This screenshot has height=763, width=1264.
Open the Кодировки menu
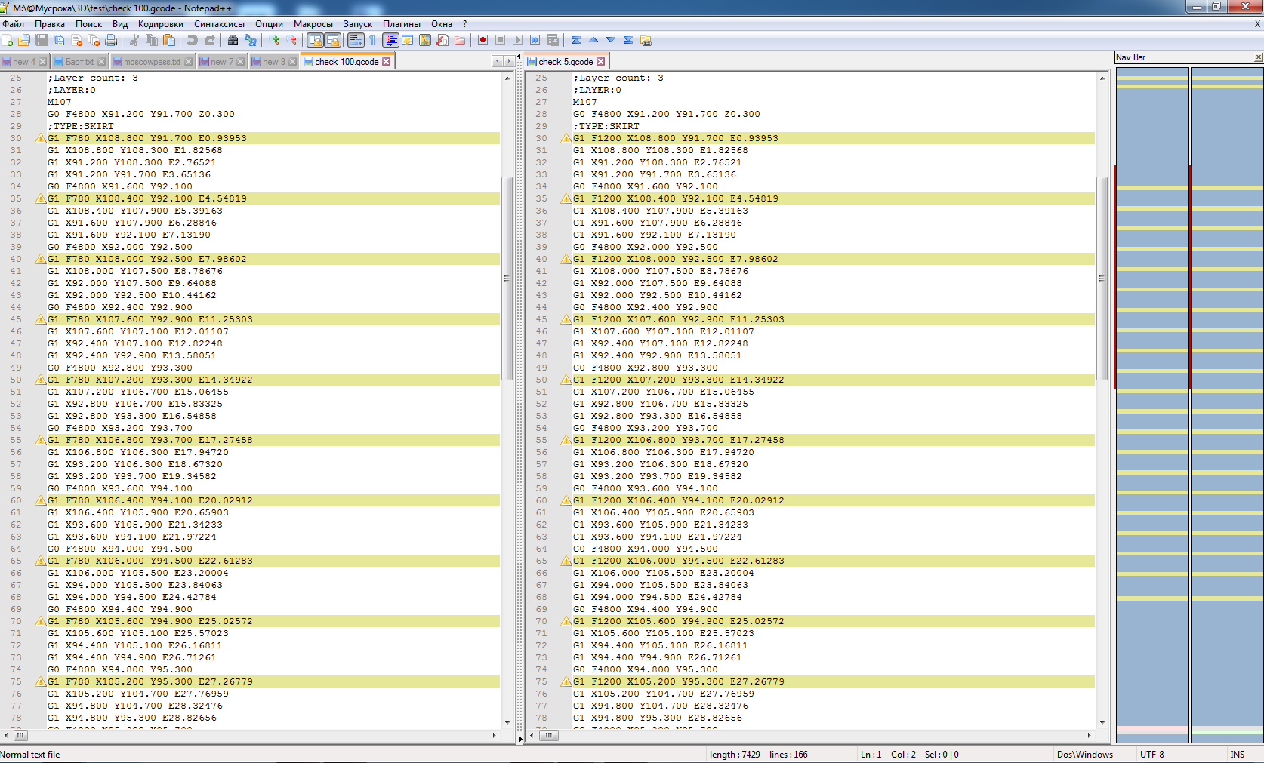[x=160, y=24]
